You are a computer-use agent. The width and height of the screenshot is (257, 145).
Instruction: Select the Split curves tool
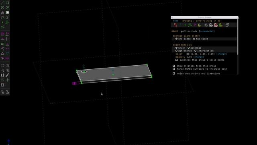pyautogui.click(x=2, y=27)
